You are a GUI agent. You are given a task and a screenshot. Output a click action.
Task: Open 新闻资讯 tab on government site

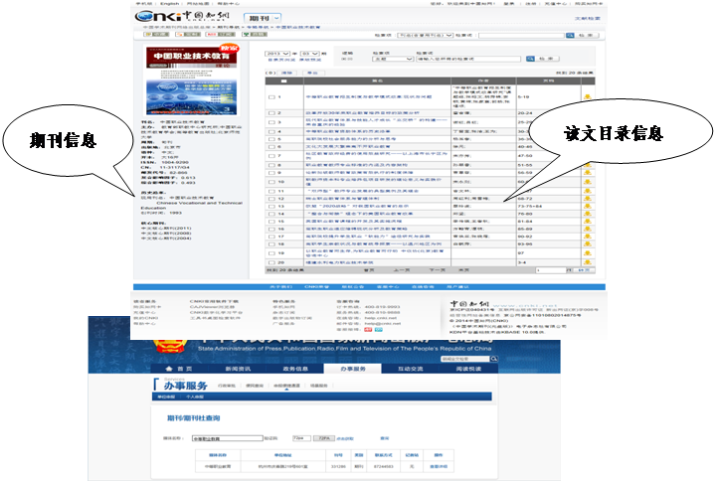[x=238, y=369]
